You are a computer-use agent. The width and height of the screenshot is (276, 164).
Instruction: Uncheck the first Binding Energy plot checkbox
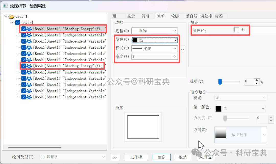[24, 29]
